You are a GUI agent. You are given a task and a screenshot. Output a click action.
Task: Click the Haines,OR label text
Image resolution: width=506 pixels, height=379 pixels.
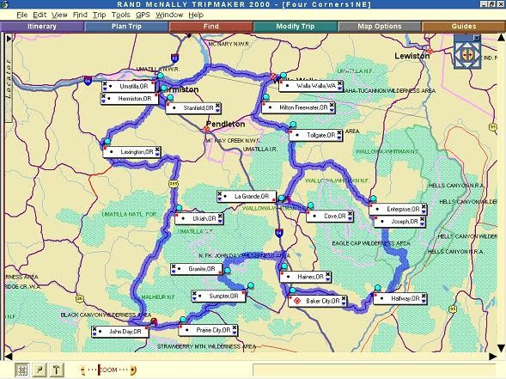[x=310, y=277]
